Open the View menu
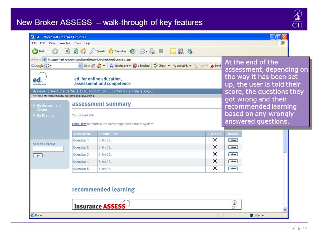The height and width of the screenshot is (238, 318). pyautogui.click(x=52, y=43)
